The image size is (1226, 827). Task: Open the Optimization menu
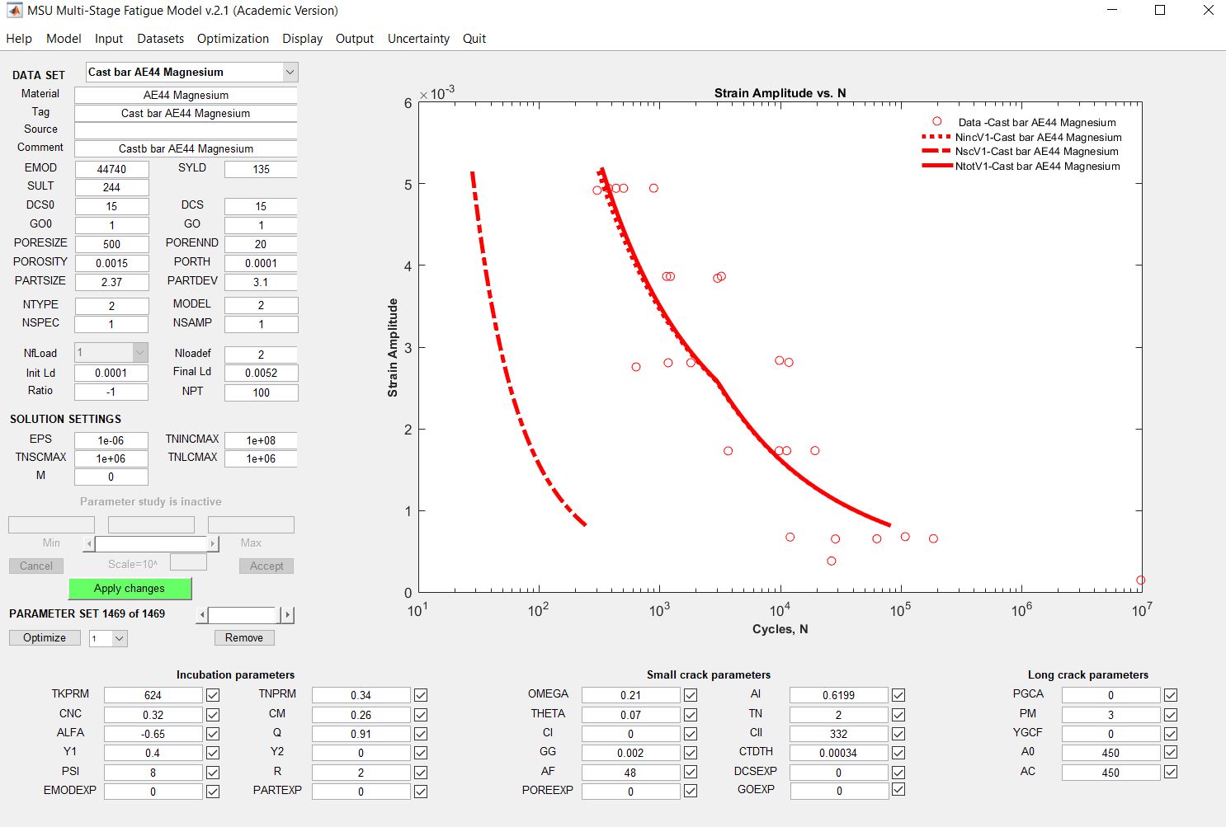click(x=233, y=39)
